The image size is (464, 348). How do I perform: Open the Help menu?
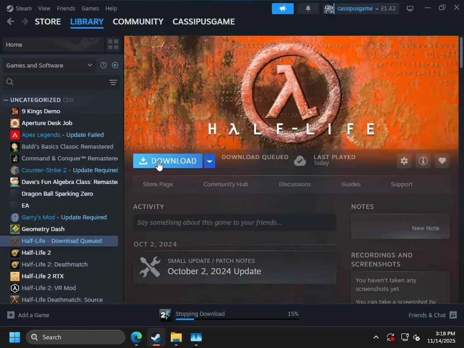point(111,8)
